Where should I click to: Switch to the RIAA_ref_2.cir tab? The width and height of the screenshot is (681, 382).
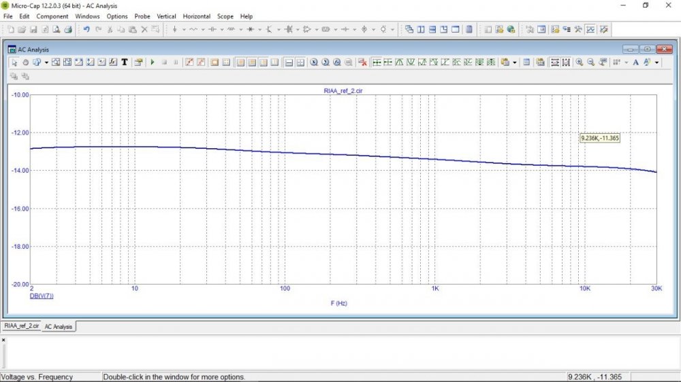tap(22, 326)
